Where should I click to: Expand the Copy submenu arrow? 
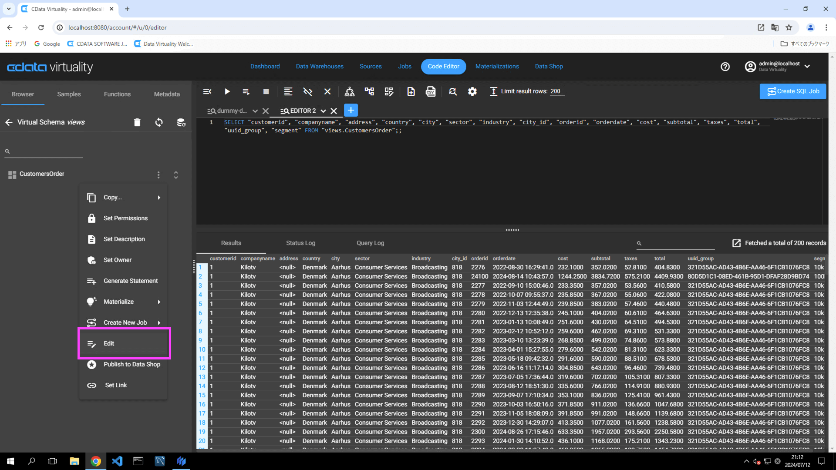tap(159, 198)
